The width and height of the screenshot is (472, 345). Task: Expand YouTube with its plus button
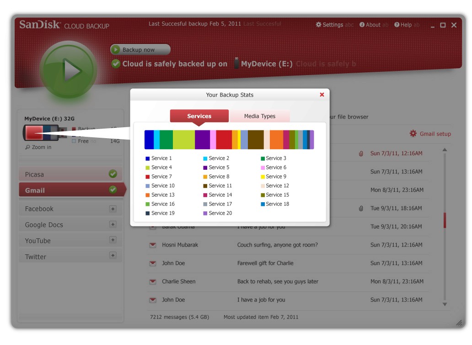click(113, 240)
